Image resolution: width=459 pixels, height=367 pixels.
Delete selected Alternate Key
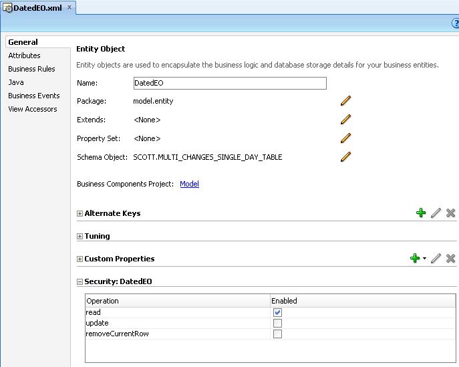[x=451, y=213]
